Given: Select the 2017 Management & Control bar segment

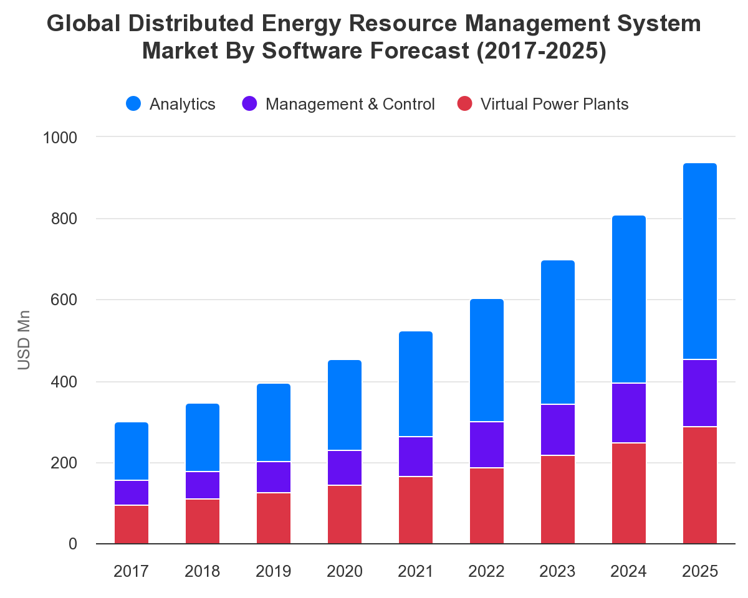Looking at the screenshot, I should tap(132, 493).
